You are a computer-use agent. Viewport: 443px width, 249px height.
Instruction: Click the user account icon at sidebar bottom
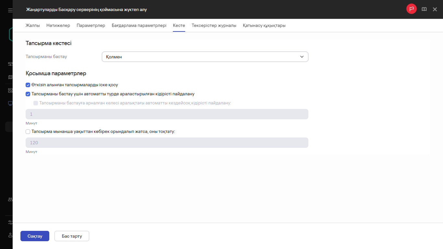tap(10, 235)
